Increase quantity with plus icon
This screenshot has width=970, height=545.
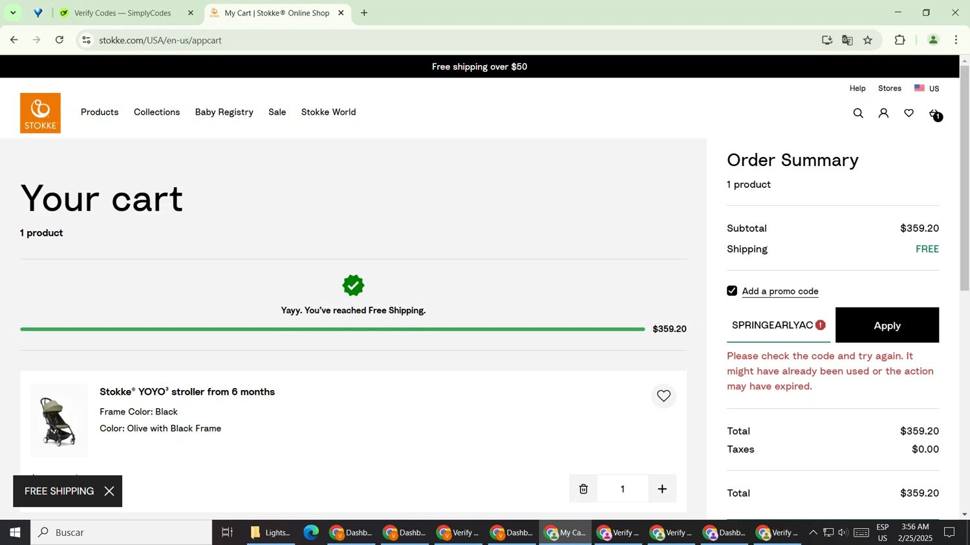pyautogui.click(x=662, y=489)
